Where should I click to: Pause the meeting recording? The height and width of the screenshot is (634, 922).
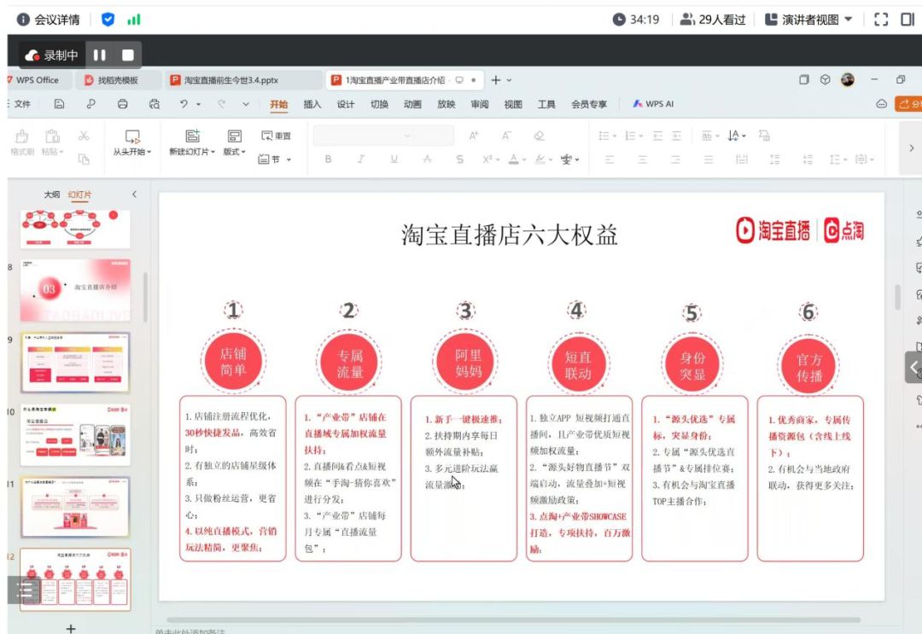(x=99, y=55)
